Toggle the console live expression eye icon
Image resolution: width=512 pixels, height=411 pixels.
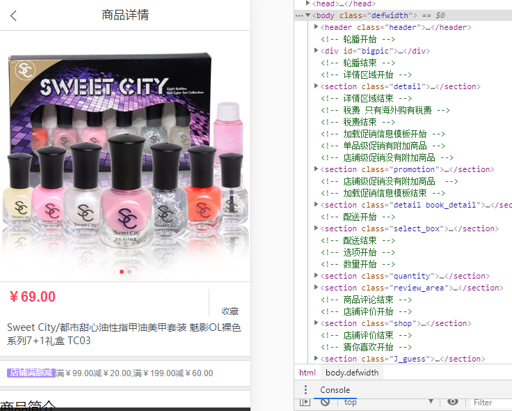coord(452,401)
